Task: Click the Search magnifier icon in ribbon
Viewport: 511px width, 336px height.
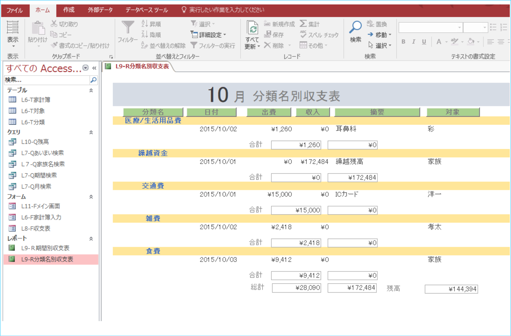Action: coord(355,27)
